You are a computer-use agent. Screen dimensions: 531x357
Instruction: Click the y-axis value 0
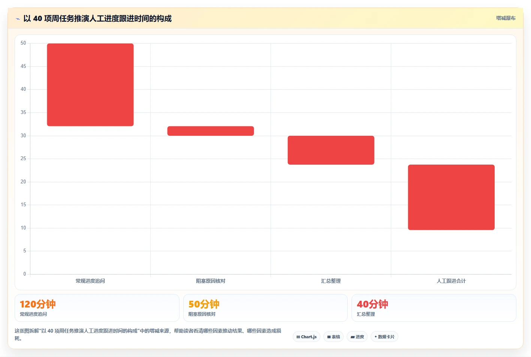pyautogui.click(x=25, y=274)
